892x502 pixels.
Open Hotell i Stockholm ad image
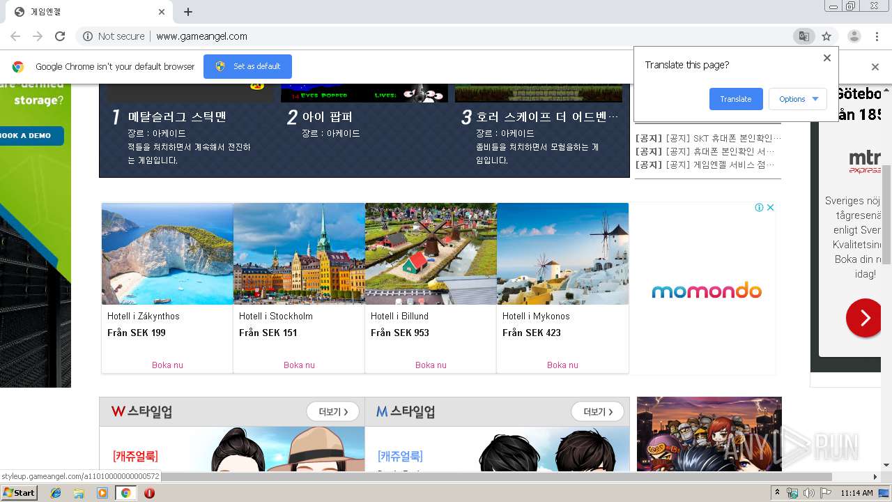(x=299, y=254)
